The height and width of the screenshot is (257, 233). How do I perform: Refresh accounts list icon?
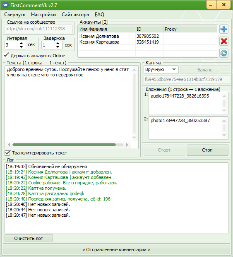tap(223, 53)
